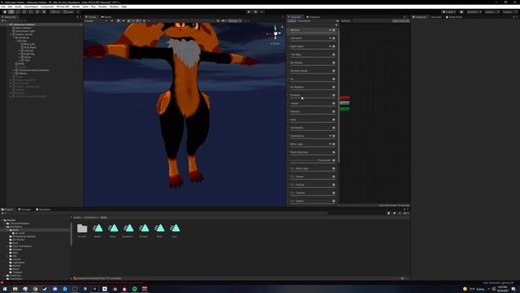
Task: Toggle Animator layers panel eye visibility
Action: pyautogui.click(x=337, y=21)
